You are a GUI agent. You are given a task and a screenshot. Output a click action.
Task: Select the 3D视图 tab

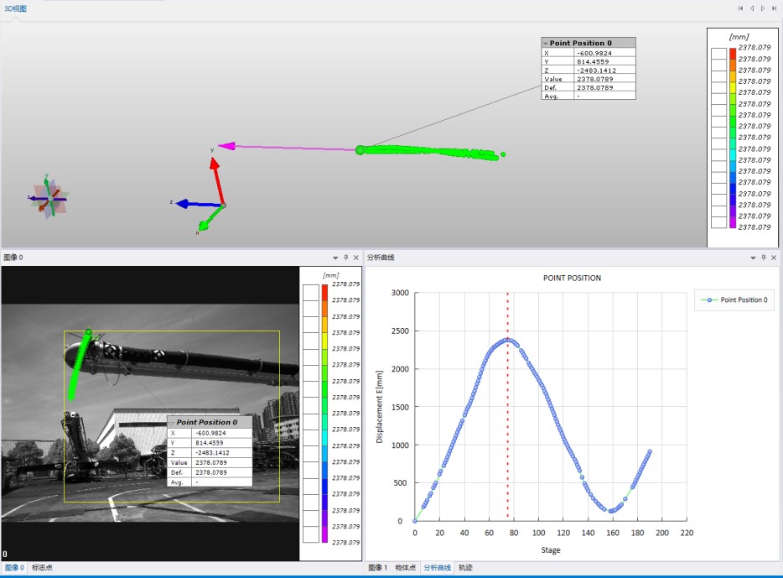15,8
